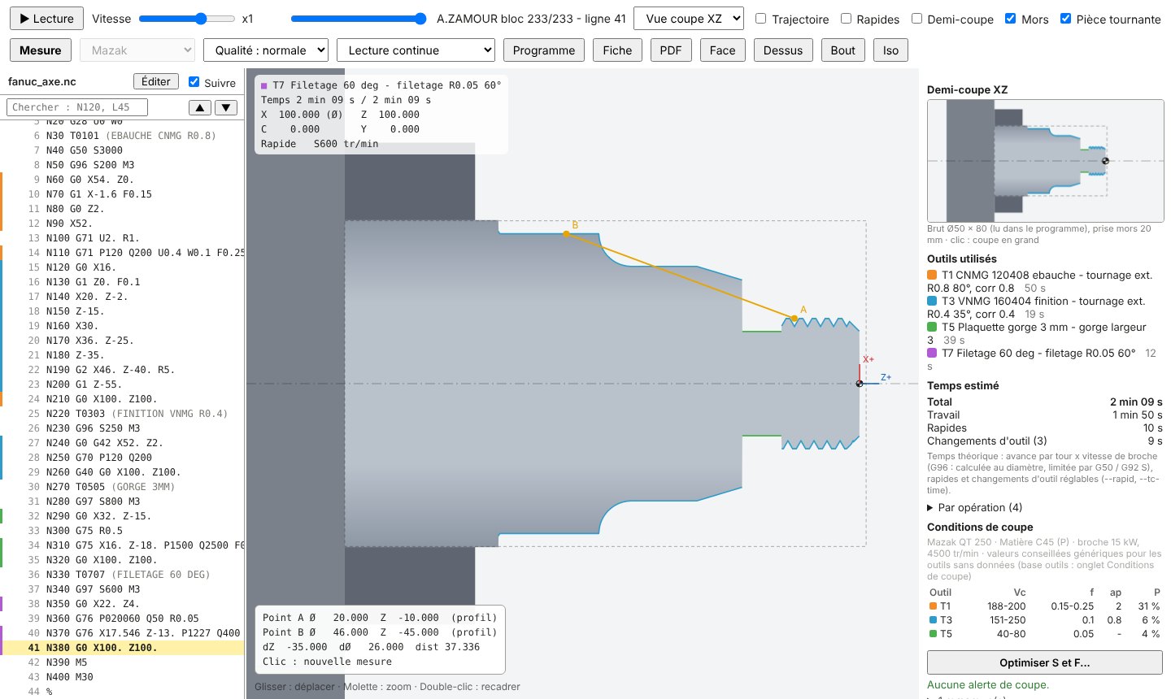Select line 25 N220 T0303 (FINITION VNMG R0.4)
Viewport: 1171px width, 699px height.
[x=122, y=414]
